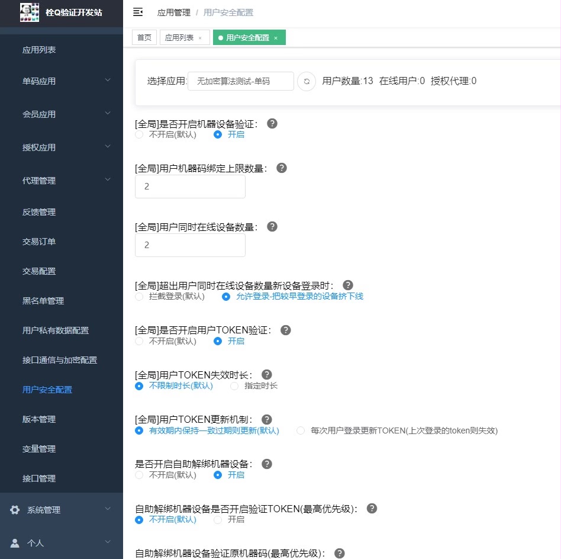The image size is (561, 559).
Task: Open help icon for 解绑验证TOKEN setting
Action: pyautogui.click(x=372, y=509)
